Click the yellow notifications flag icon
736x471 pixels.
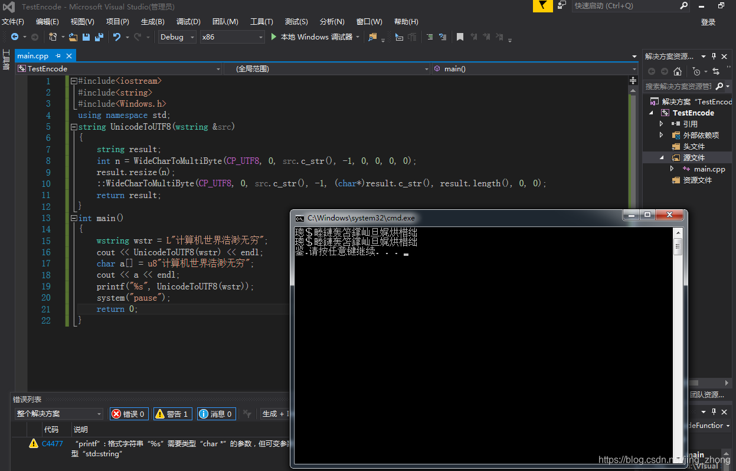click(x=542, y=6)
